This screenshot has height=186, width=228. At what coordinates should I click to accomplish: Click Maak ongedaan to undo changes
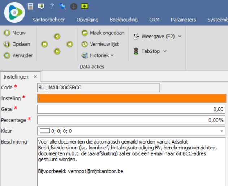103,33
